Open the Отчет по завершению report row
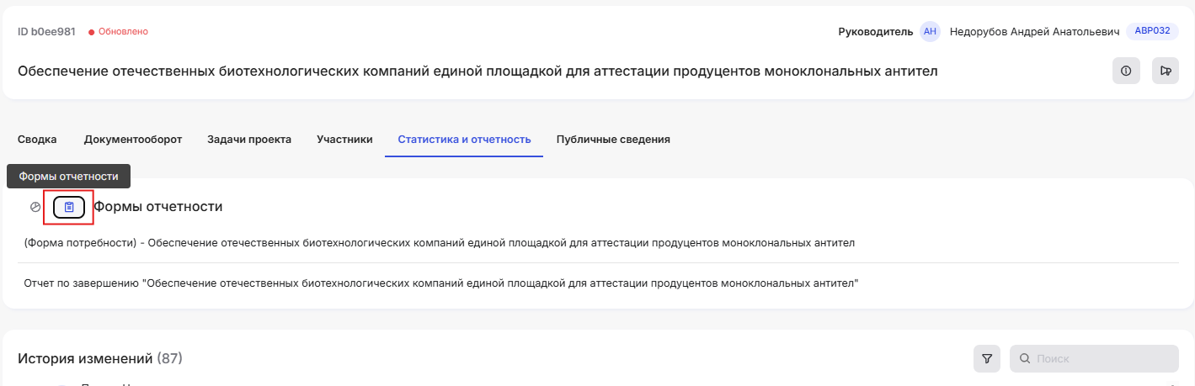The width and height of the screenshot is (1195, 386). pyautogui.click(x=598, y=283)
